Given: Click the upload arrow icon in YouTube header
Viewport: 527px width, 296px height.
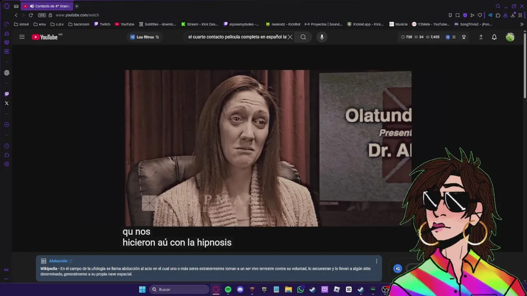Looking at the screenshot, I should (x=481, y=37).
